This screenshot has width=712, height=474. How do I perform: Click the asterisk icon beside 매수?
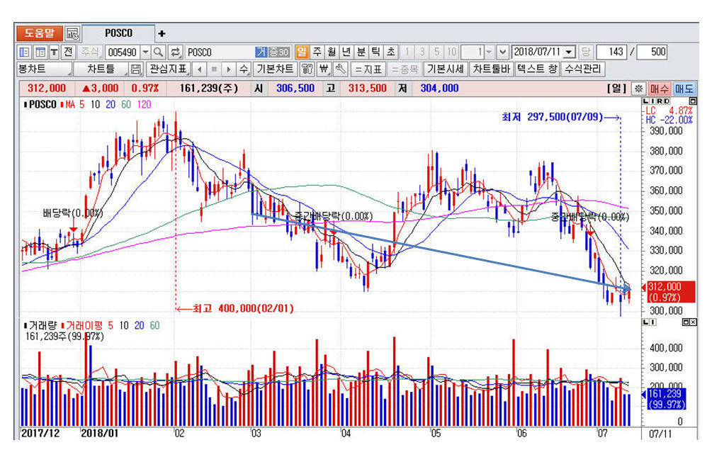[x=638, y=89]
